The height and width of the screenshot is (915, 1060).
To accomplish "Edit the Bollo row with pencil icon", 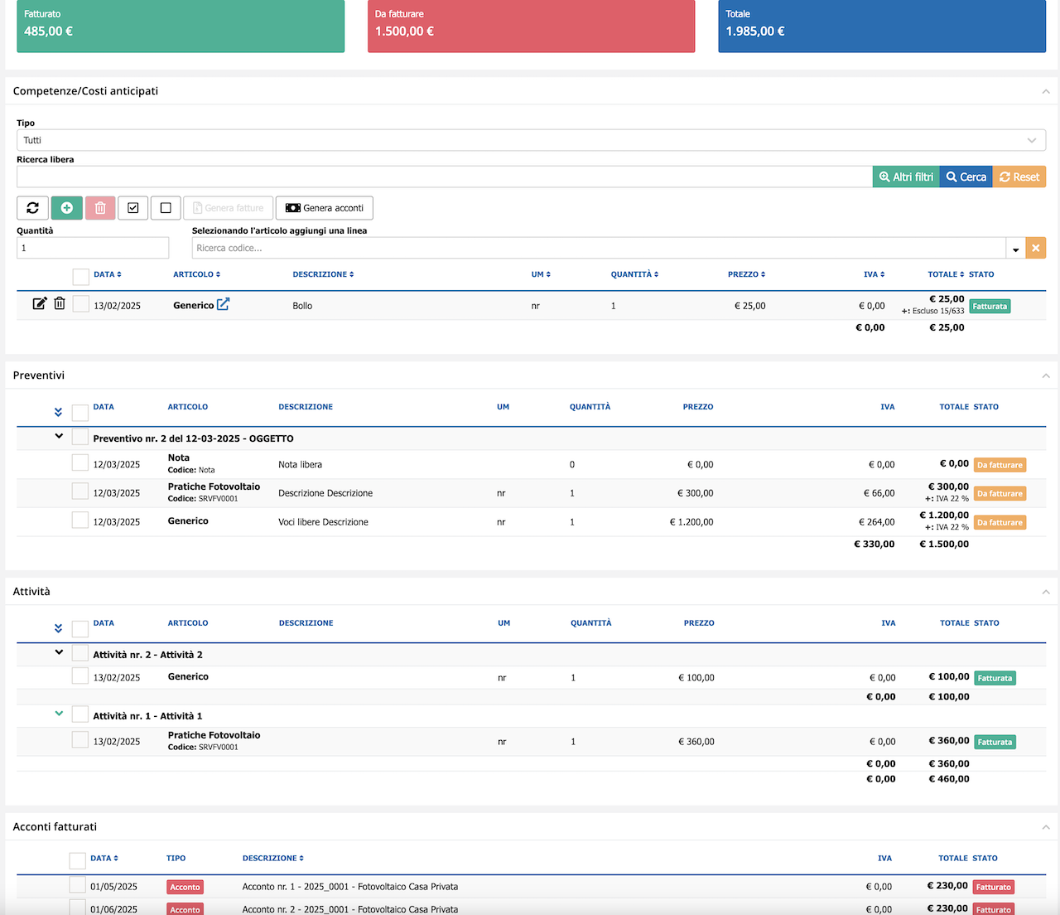I will [x=40, y=304].
